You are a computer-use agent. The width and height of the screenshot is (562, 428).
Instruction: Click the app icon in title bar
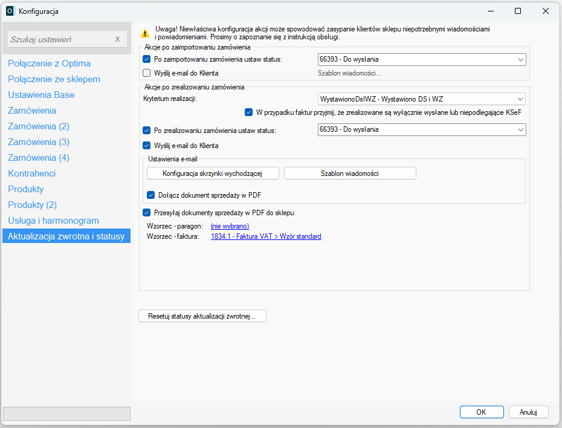pos(10,11)
